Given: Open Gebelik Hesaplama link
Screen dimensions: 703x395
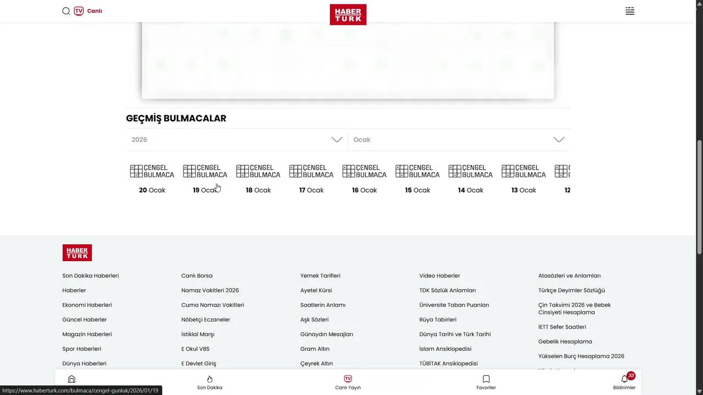Looking at the screenshot, I should (x=565, y=342).
